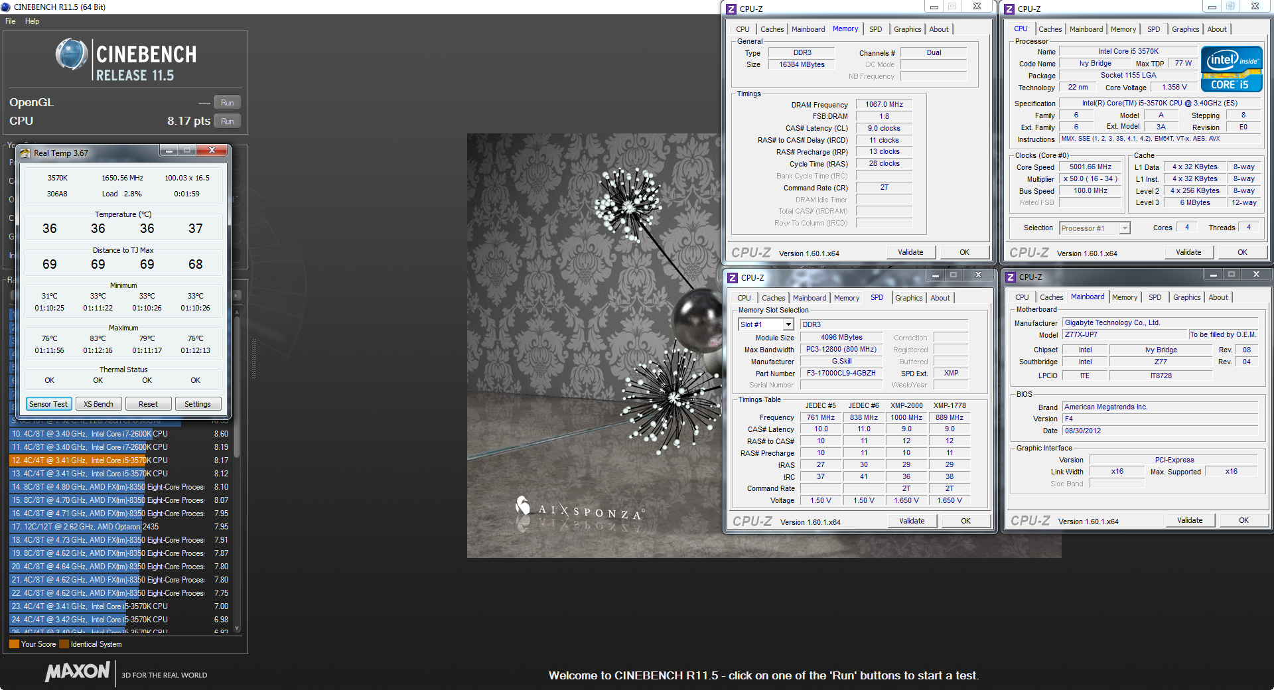This screenshot has height=690, width=1274.
Task: Click the Cinebench ranking list scrollbar
Action: pyautogui.click(x=237, y=387)
